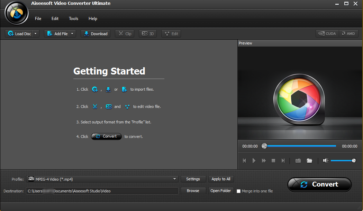Viewport: 363px width, 211px height.
Task: Expand the Add File dropdown arrow
Action: click(72, 34)
